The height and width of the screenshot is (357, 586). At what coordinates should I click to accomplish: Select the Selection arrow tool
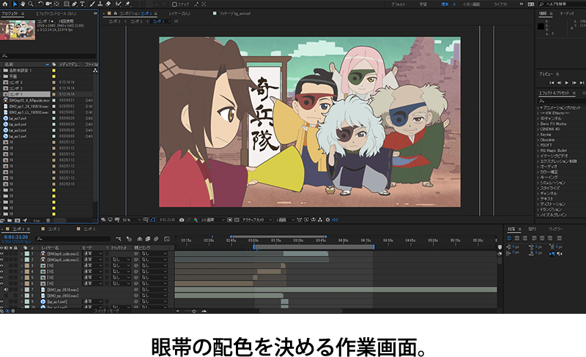15,4
